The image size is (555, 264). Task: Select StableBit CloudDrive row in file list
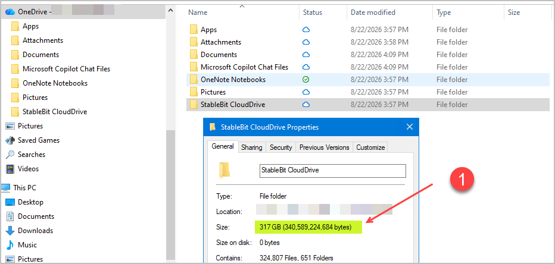click(x=368, y=105)
